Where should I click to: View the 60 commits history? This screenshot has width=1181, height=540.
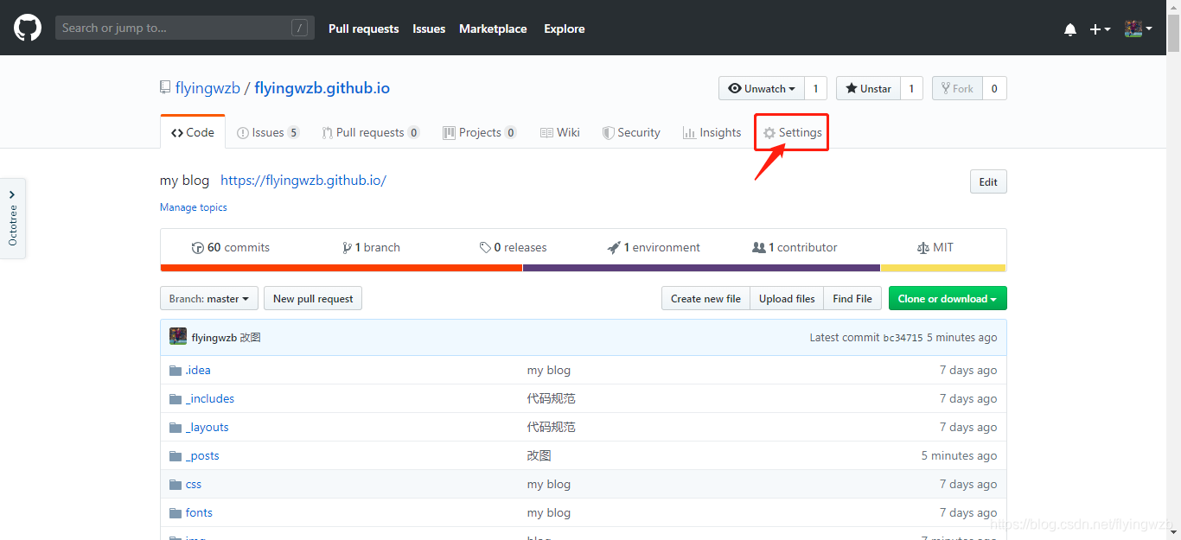tap(231, 247)
